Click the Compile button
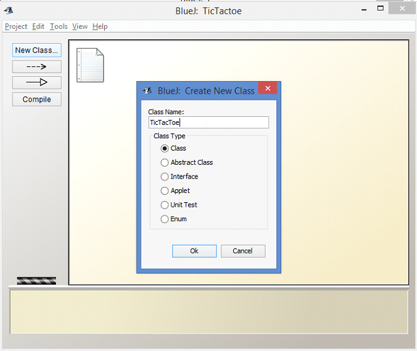The height and width of the screenshot is (351, 417). [x=37, y=99]
